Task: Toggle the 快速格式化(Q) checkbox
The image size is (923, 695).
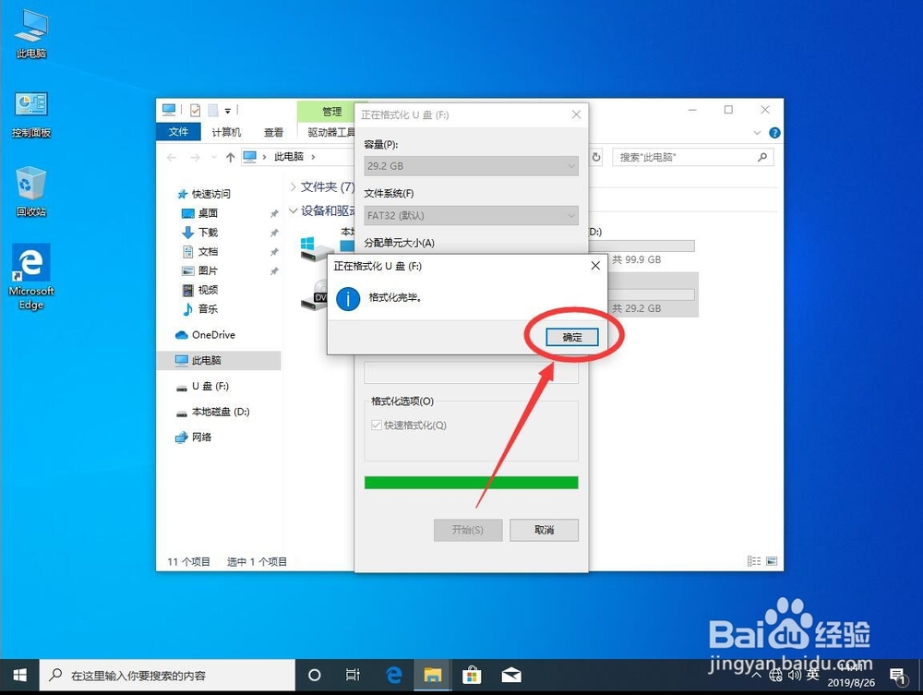Action: [377, 425]
